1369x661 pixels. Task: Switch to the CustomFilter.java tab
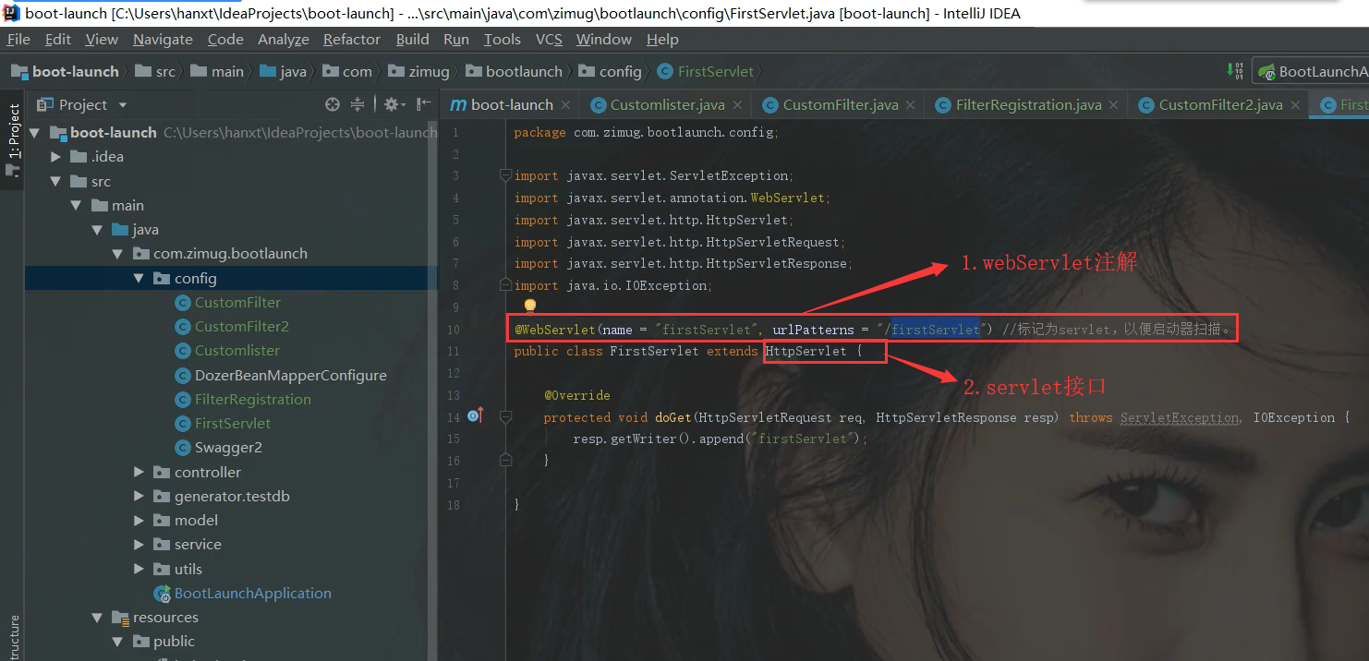(x=840, y=105)
